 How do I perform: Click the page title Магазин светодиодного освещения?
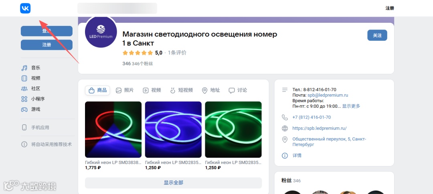pos(200,39)
